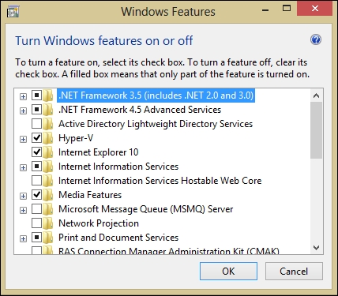338x296 pixels.
Task: Click folder icon beside Network Projection
Action: [48, 223]
